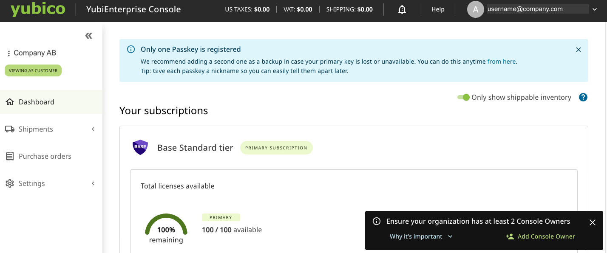Click the yubico logo
Screen dimensions: 607x253
(x=38, y=9)
